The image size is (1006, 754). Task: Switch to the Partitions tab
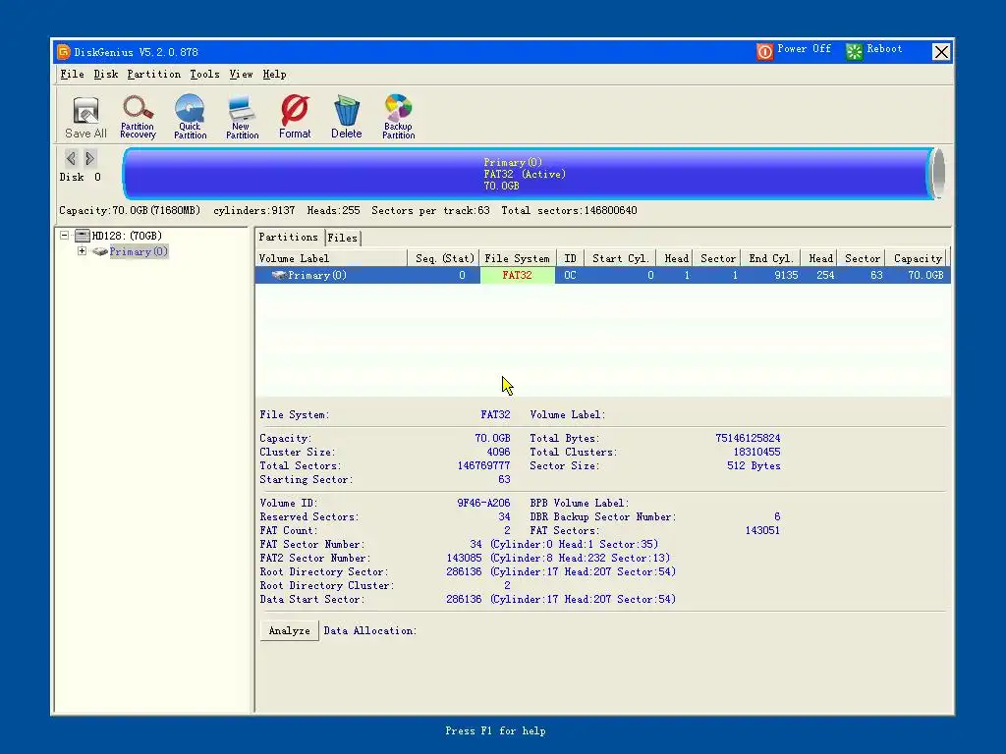click(x=289, y=238)
